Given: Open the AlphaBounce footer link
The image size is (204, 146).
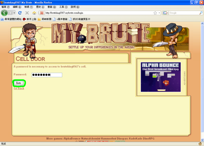Looking at the screenshot, I should [x=72, y=139].
